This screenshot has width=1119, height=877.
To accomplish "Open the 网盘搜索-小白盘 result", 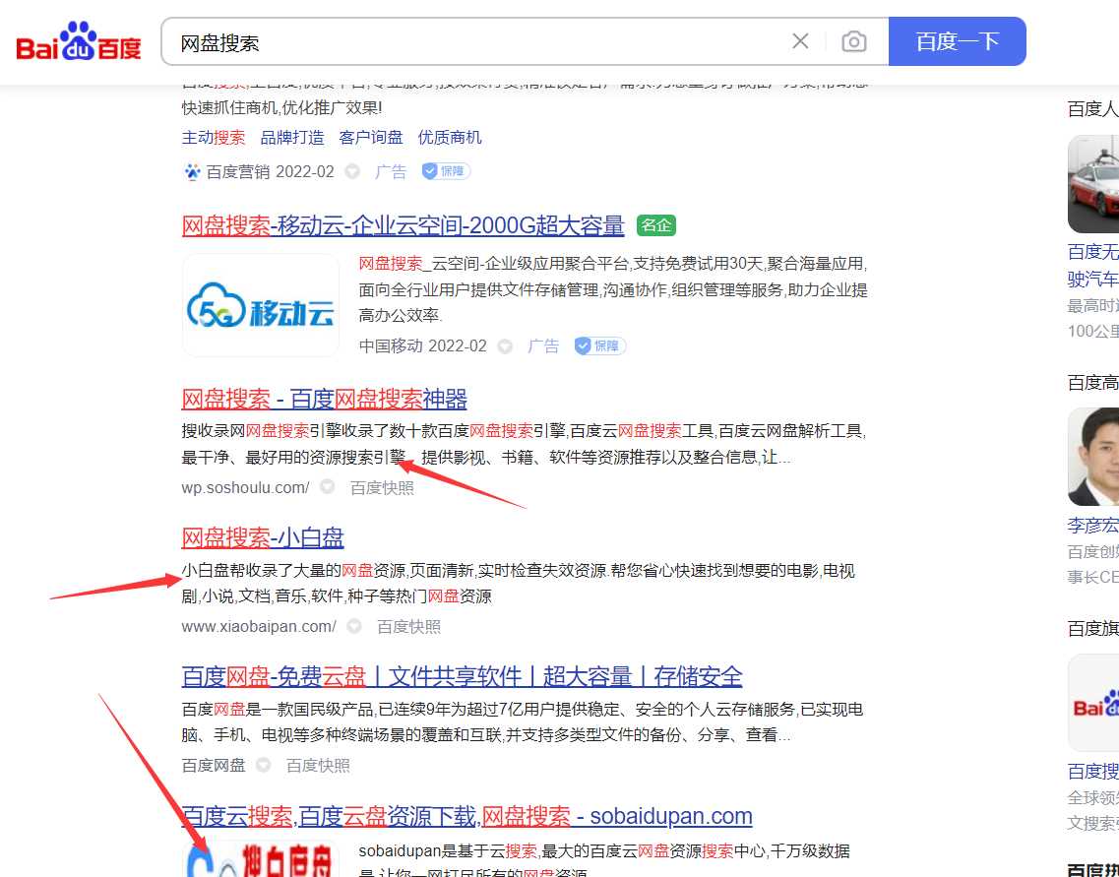I will coord(263,537).
